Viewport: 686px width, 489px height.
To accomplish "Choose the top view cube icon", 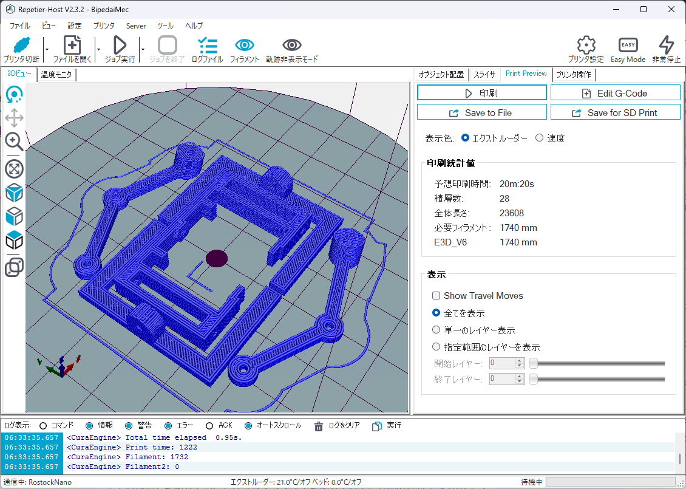I will pos(15,240).
